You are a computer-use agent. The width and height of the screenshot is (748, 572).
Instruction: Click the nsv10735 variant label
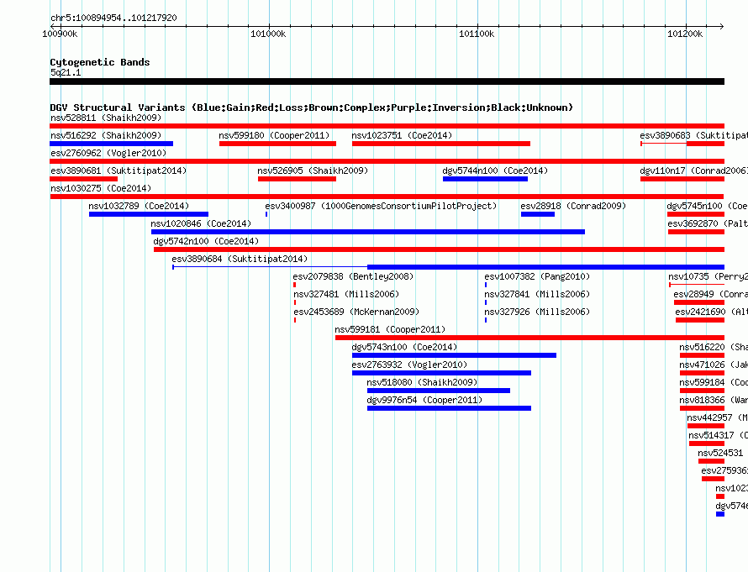[708, 276]
